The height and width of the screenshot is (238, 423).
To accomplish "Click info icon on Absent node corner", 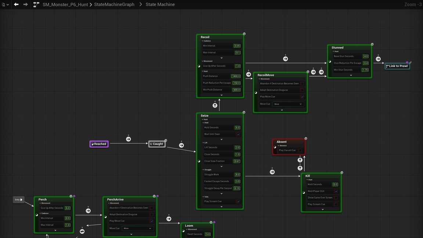I will click(x=305, y=138).
